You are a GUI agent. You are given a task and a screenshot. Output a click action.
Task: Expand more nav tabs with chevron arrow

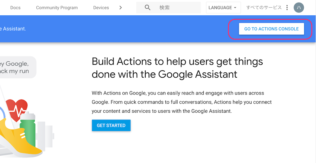[121, 8]
